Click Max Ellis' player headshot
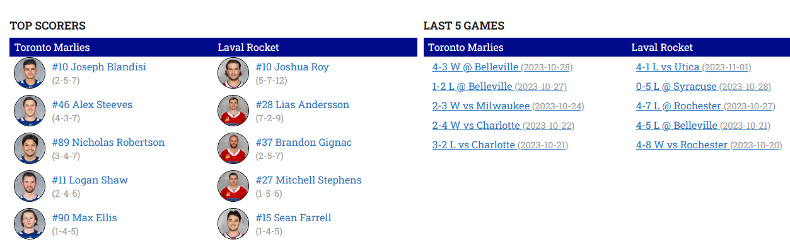The width and height of the screenshot is (790, 247). [30, 224]
